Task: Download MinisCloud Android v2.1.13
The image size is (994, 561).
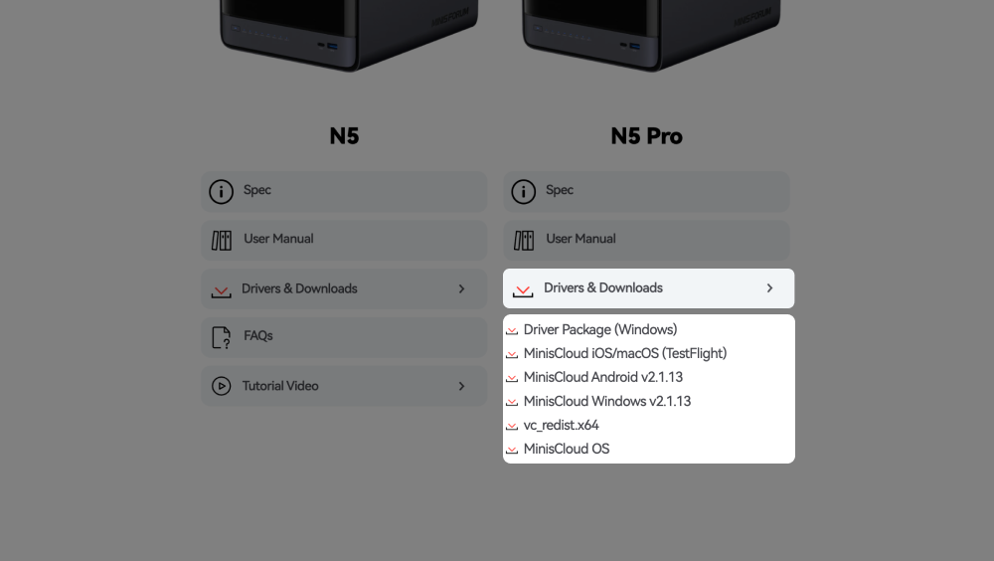Action: pos(602,377)
